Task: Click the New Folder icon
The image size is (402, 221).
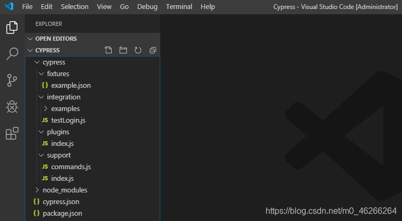Action: click(123, 50)
